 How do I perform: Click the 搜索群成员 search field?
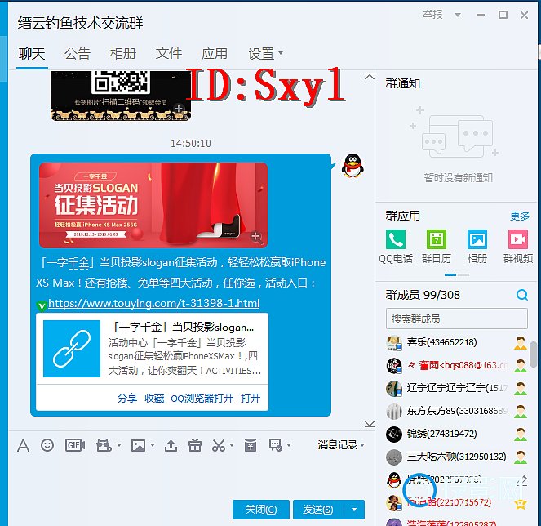(x=456, y=319)
